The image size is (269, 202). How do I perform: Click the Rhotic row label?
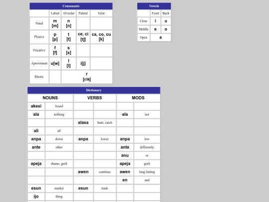coord(39,77)
